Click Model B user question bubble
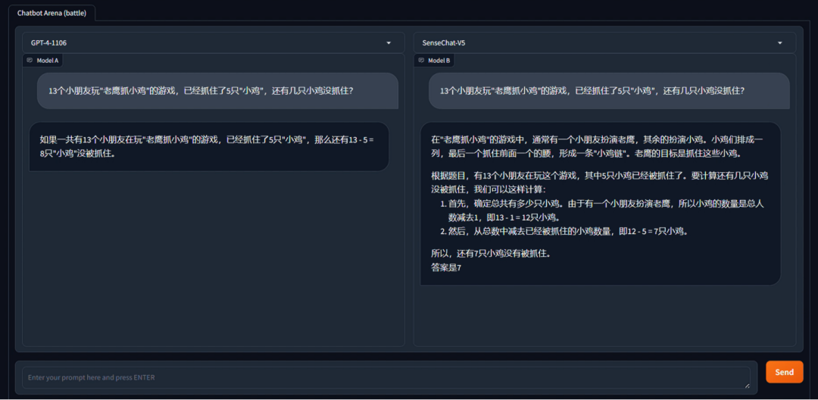Screen dimensions: 818x400 coord(609,91)
